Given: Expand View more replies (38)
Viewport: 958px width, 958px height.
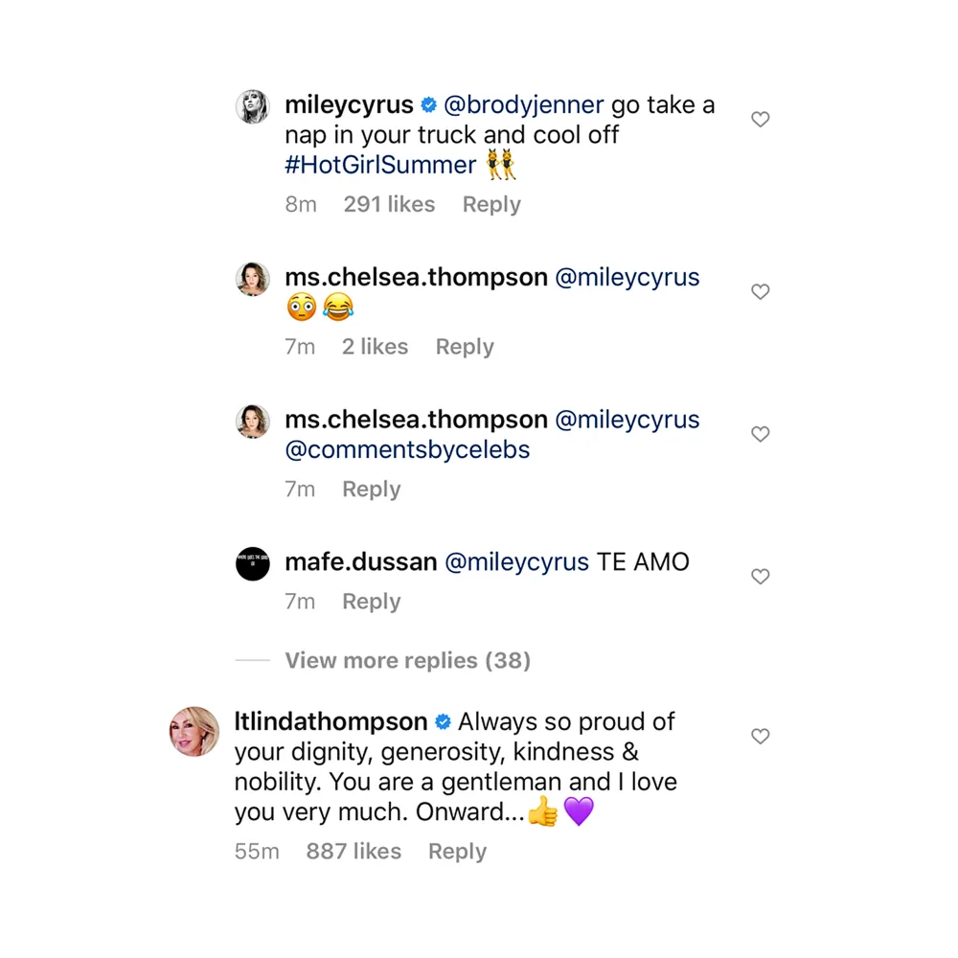Looking at the screenshot, I should (x=407, y=660).
